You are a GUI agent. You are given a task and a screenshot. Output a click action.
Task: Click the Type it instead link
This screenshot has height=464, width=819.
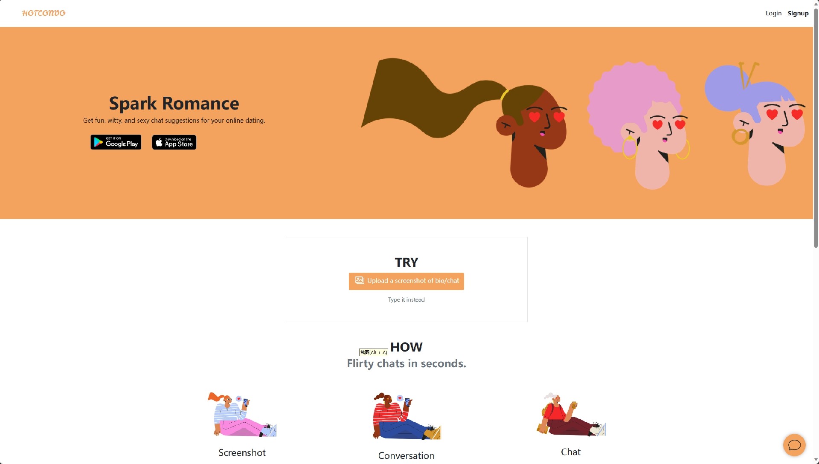407,300
